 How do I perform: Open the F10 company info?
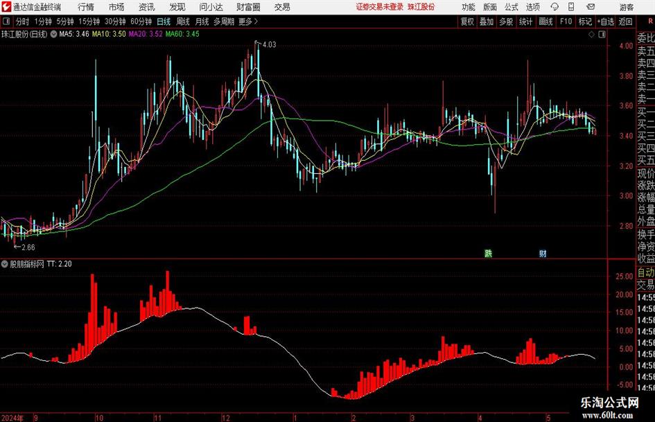[x=566, y=21]
